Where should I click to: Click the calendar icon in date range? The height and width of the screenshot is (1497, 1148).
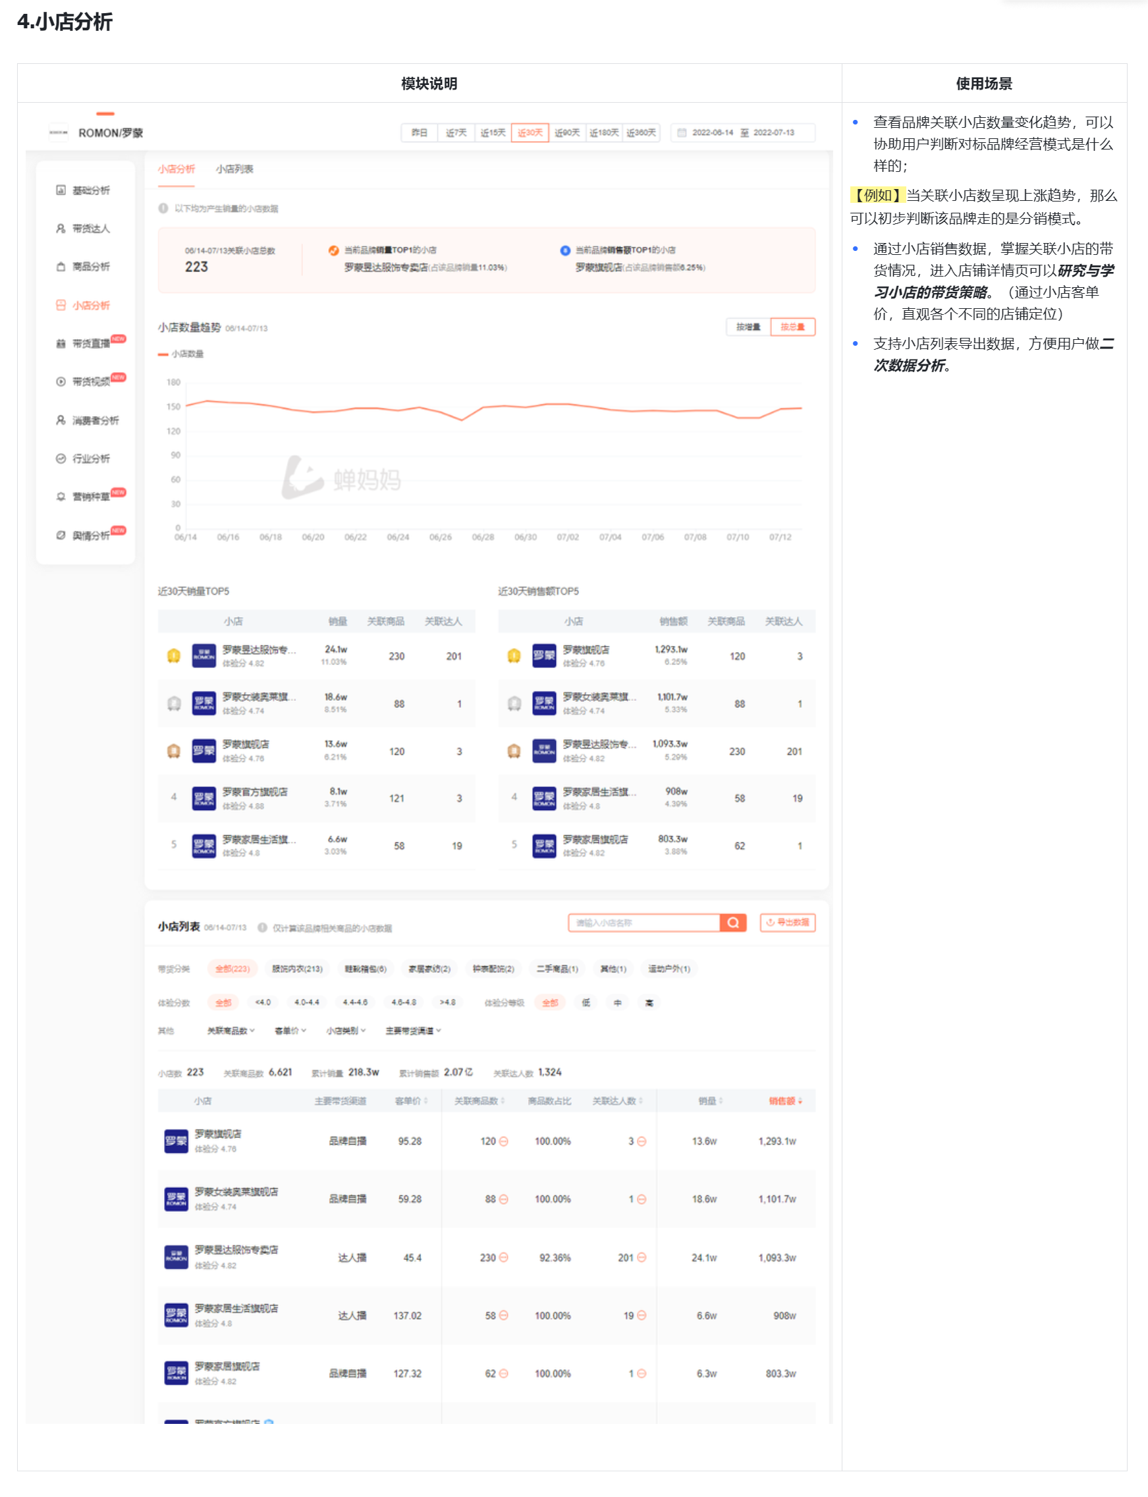681,132
